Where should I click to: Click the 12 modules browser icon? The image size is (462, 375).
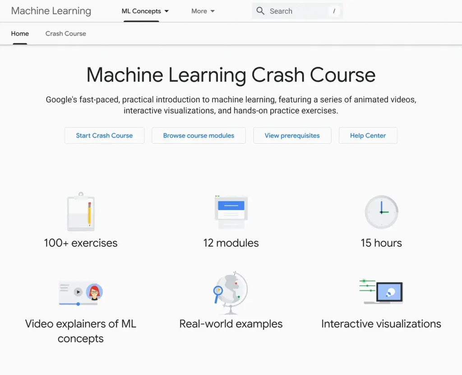(231, 212)
